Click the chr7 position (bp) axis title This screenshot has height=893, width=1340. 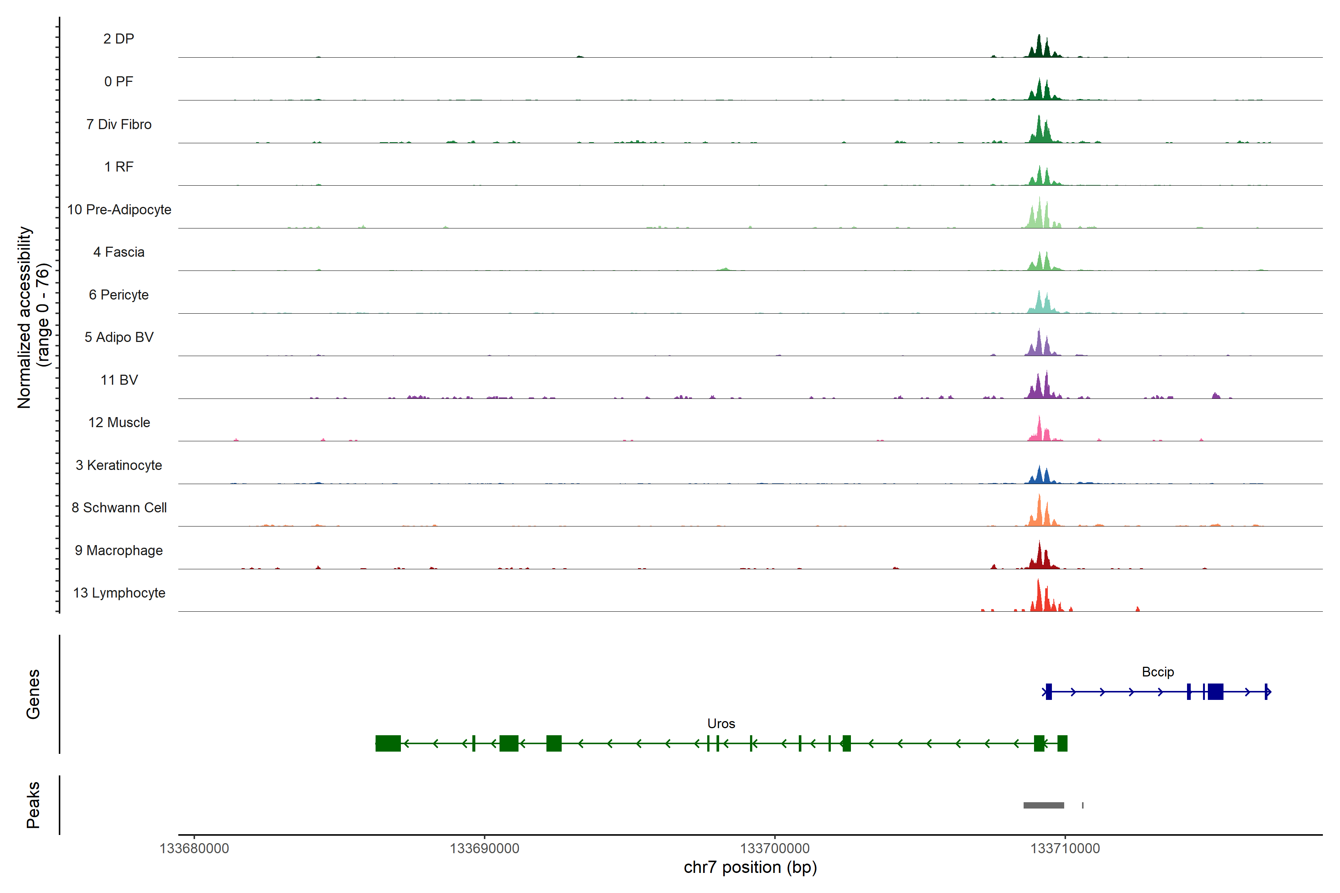pos(750,867)
